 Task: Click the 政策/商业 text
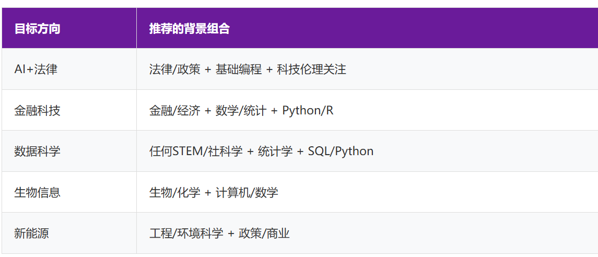point(264,233)
